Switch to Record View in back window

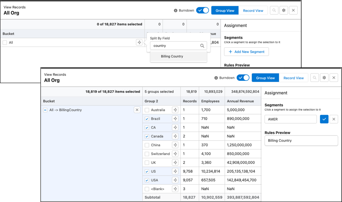(x=253, y=10)
